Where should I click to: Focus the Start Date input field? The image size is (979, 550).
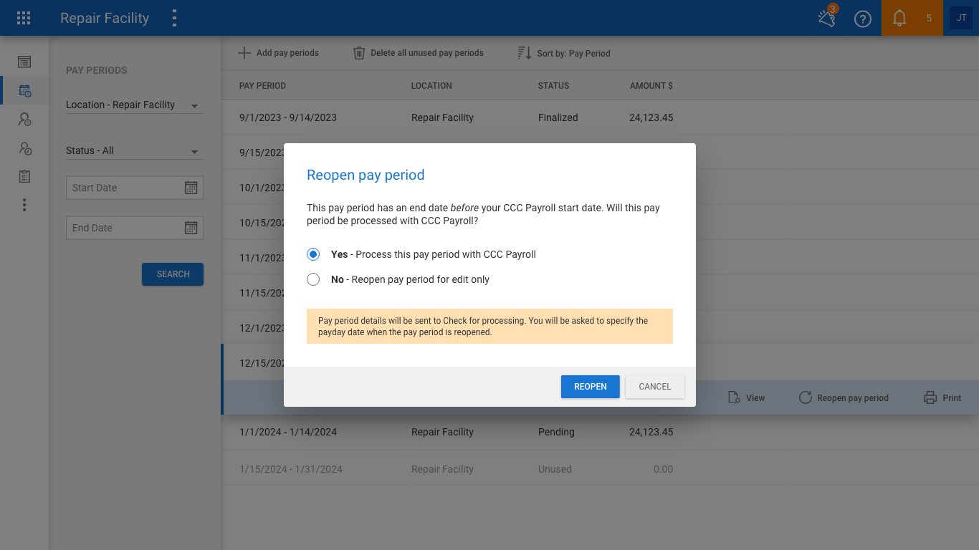point(135,188)
